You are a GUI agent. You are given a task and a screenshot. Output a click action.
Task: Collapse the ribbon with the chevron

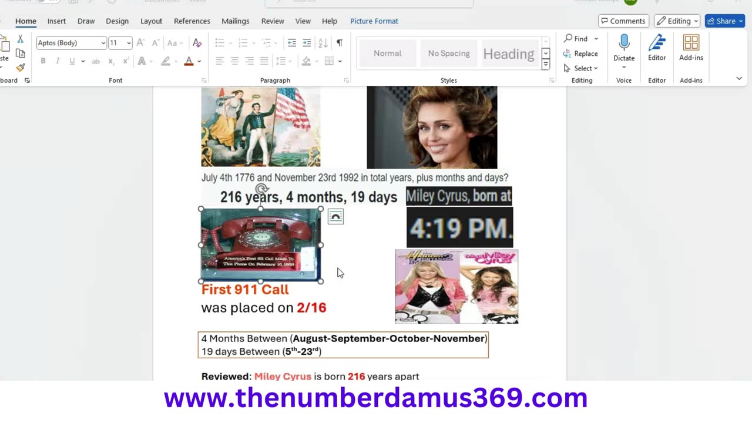click(x=739, y=78)
